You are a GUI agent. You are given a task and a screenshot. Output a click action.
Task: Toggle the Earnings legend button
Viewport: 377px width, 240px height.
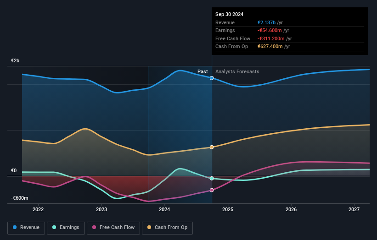[x=66, y=228]
